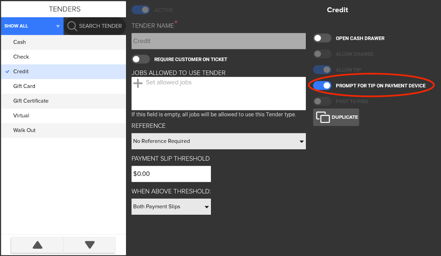Click the Payment Slip Threshold amount field
Viewport: 441px width, 256px height.
171,174
